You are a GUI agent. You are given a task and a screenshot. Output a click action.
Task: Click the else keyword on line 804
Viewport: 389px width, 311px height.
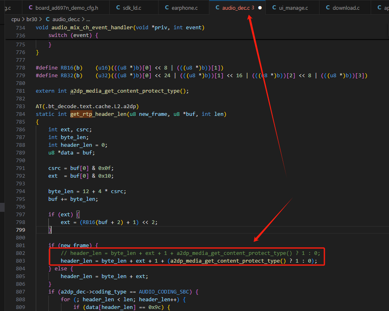[x=61, y=269]
